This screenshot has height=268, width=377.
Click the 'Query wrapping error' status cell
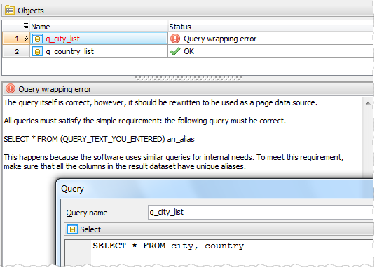pos(270,39)
